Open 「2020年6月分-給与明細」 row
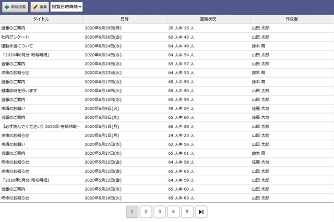This screenshot has width=334, height=222. point(26,55)
